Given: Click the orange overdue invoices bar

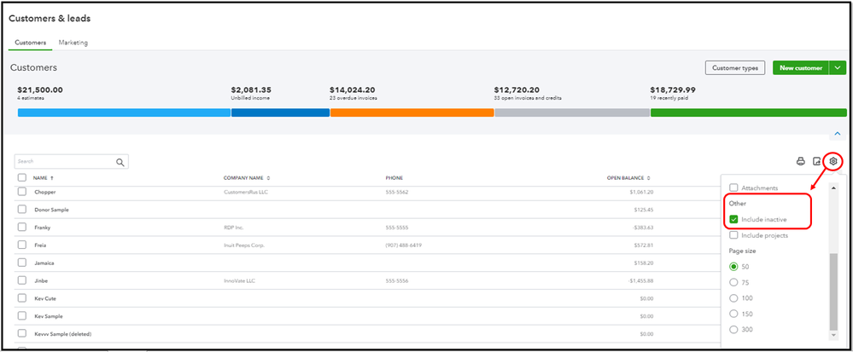Looking at the screenshot, I should click(412, 113).
